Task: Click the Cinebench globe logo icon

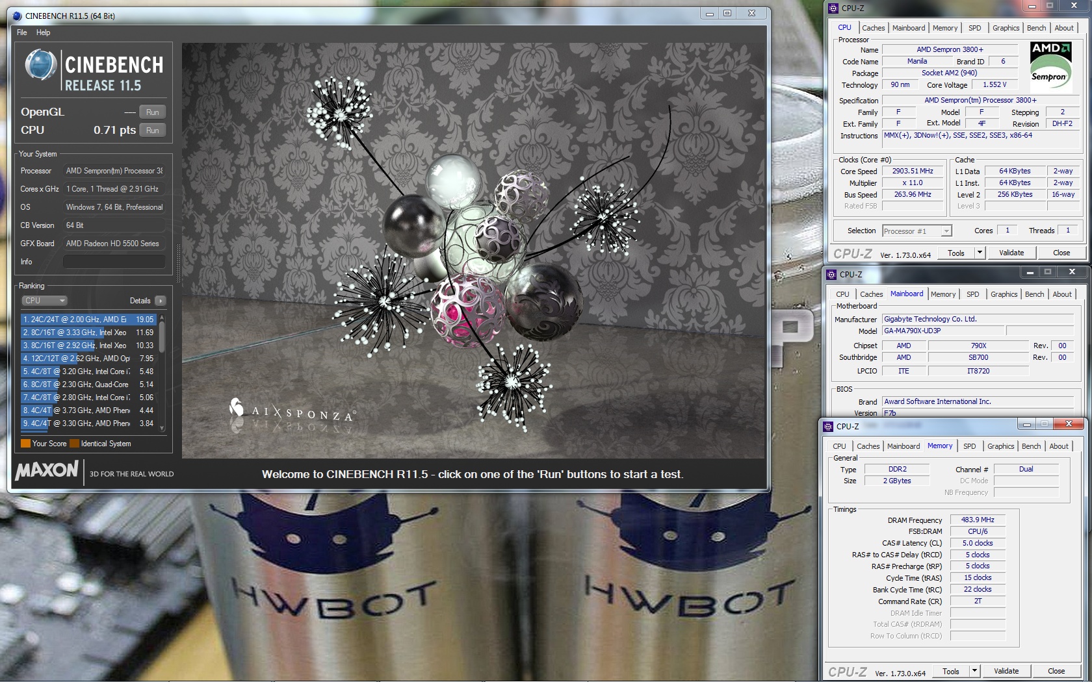Action: tap(40, 66)
